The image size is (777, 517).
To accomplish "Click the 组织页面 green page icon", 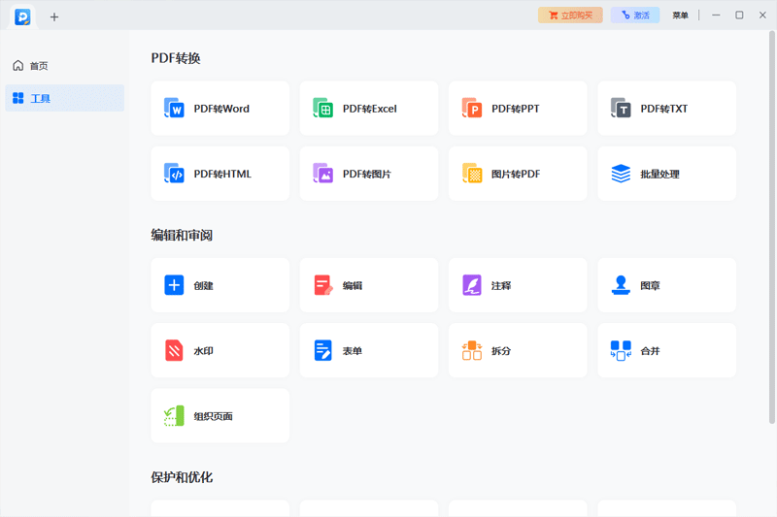I will pyautogui.click(x=174, y=415).
